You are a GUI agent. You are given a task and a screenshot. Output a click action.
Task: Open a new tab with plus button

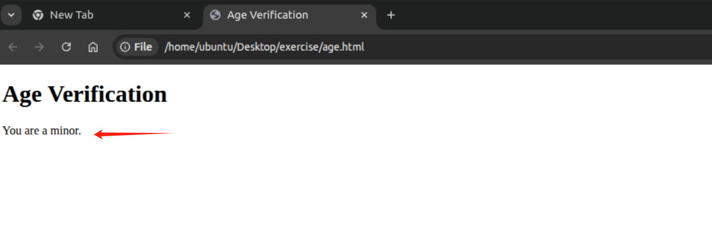[x=391, y=15]
